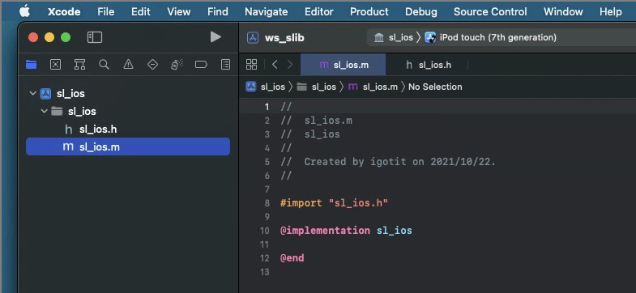Click the @end keyword
Image resolution: width=636 pixels, height=293 pixels.
click(292, 258)
